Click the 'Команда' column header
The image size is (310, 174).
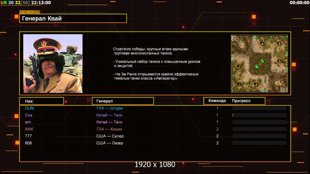click(217, 101)
